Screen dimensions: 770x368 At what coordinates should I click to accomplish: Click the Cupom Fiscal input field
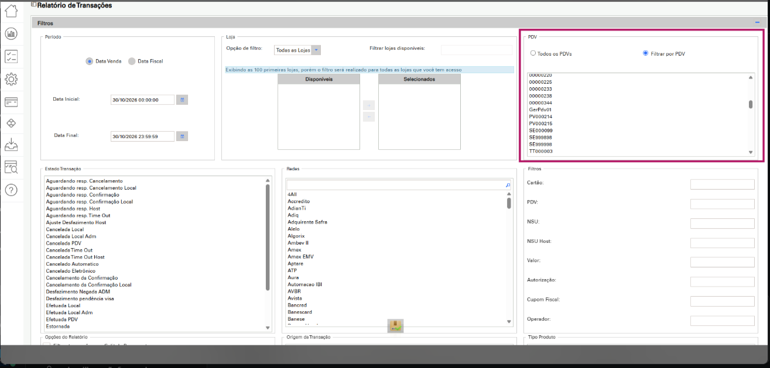pos(723,301)
